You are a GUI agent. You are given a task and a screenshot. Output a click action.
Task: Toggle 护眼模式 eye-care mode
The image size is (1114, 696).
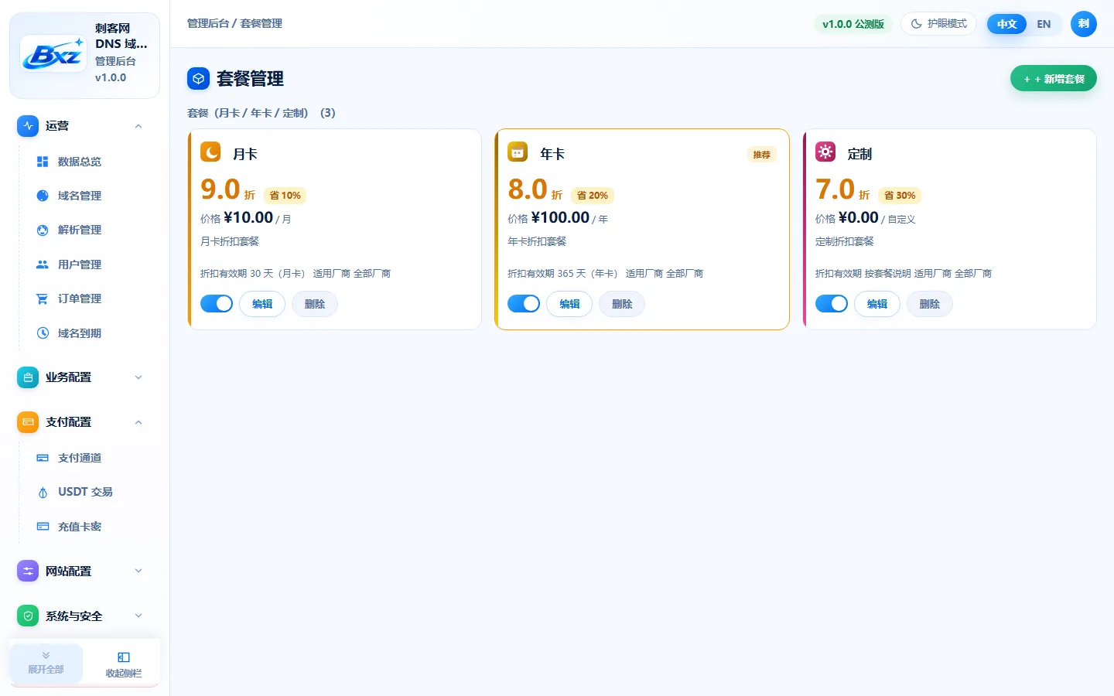938,24
